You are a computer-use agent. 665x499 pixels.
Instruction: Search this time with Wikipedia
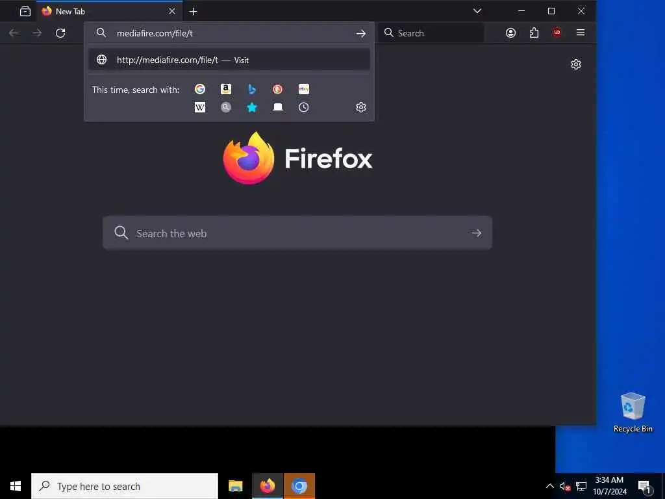200,107
